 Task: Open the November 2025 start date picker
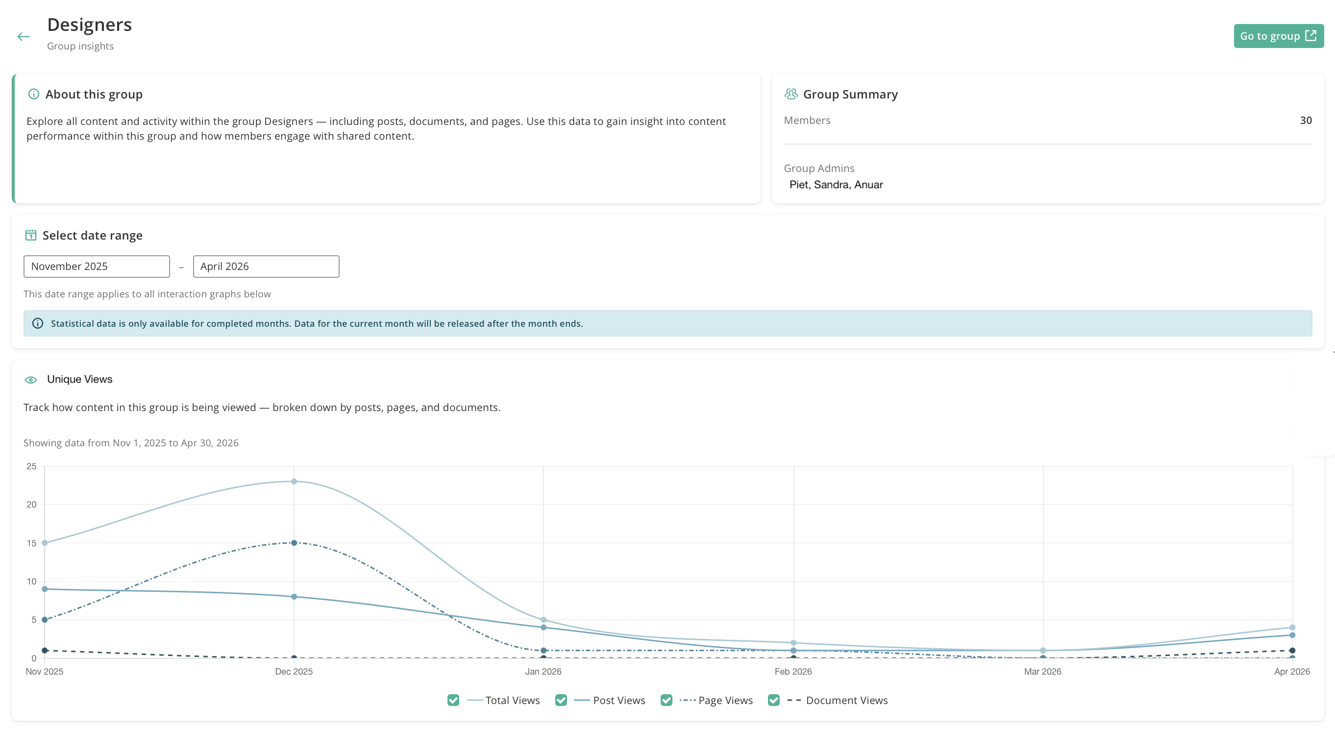97,267
